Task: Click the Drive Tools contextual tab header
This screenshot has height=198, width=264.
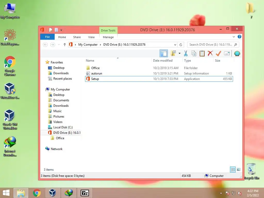Action: pos(108,30)
